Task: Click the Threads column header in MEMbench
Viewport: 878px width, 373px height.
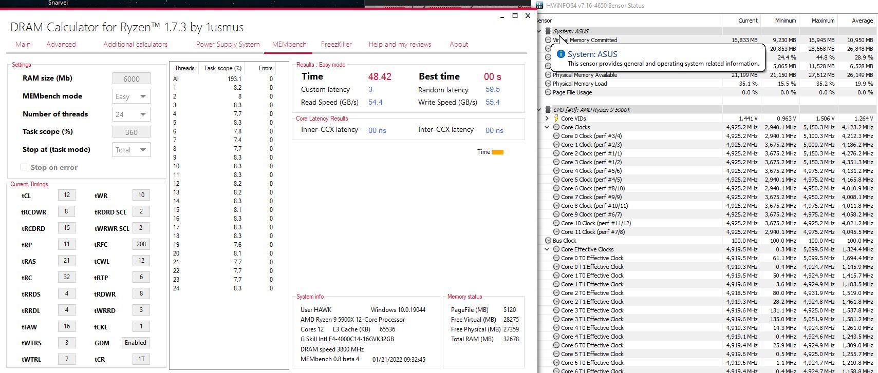Action: coord(184,68)
